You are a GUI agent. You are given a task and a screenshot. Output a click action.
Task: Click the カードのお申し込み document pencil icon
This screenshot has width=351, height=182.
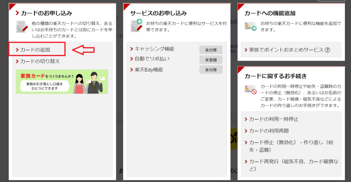pyautogui.click(x=22, y=27)
